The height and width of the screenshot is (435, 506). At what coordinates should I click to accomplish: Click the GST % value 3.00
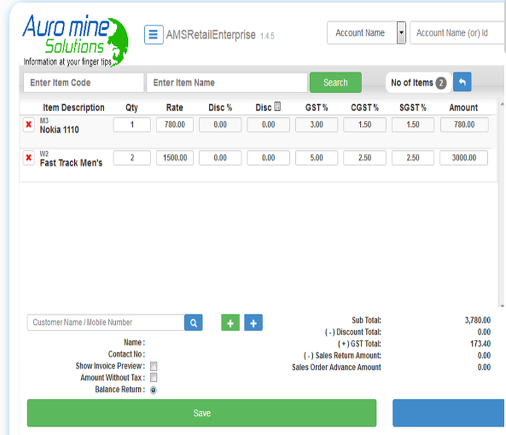317,124
